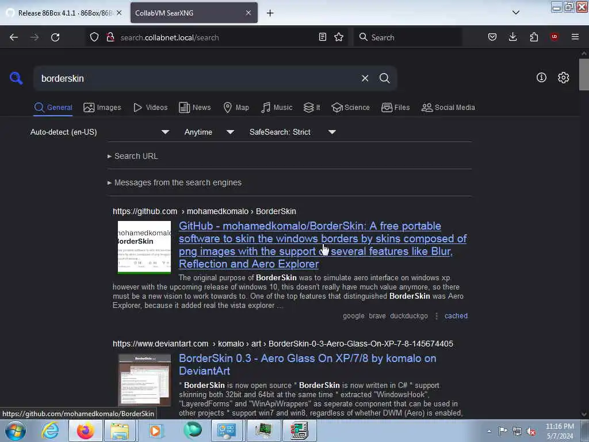Show hidden tray icons arrow

tap(489, 432)
